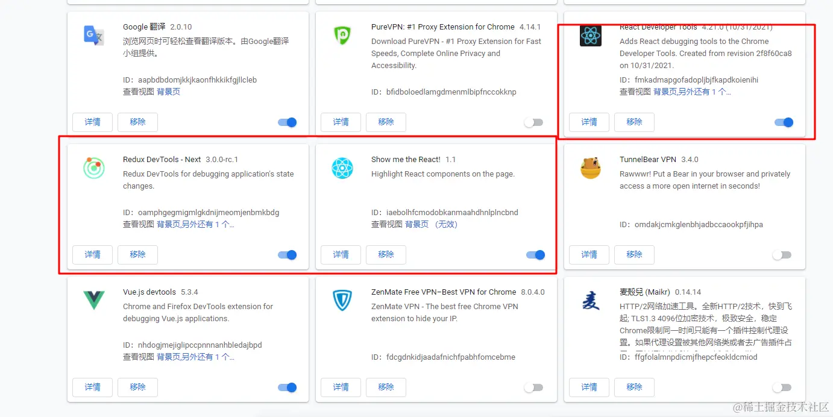833x417 pixels.
Task: Open 详情 for ZenMate Free VPN
Action: [x=341, y=387]
